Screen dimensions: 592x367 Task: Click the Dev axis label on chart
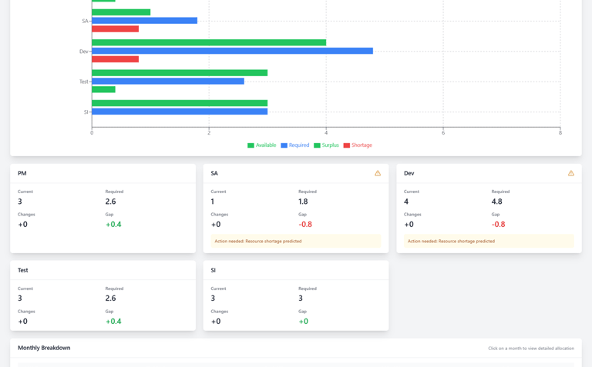point(83,52)
